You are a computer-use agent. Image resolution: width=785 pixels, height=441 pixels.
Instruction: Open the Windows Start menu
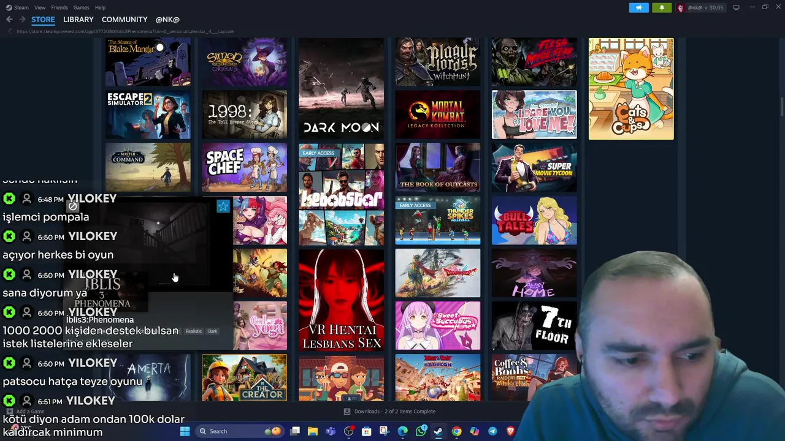click(x=185, y=431)
